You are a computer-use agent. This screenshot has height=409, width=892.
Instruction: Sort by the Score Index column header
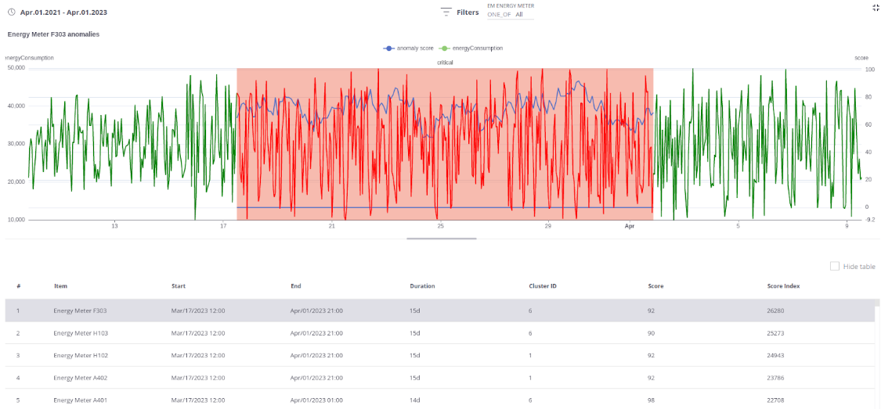pos(783,286)
